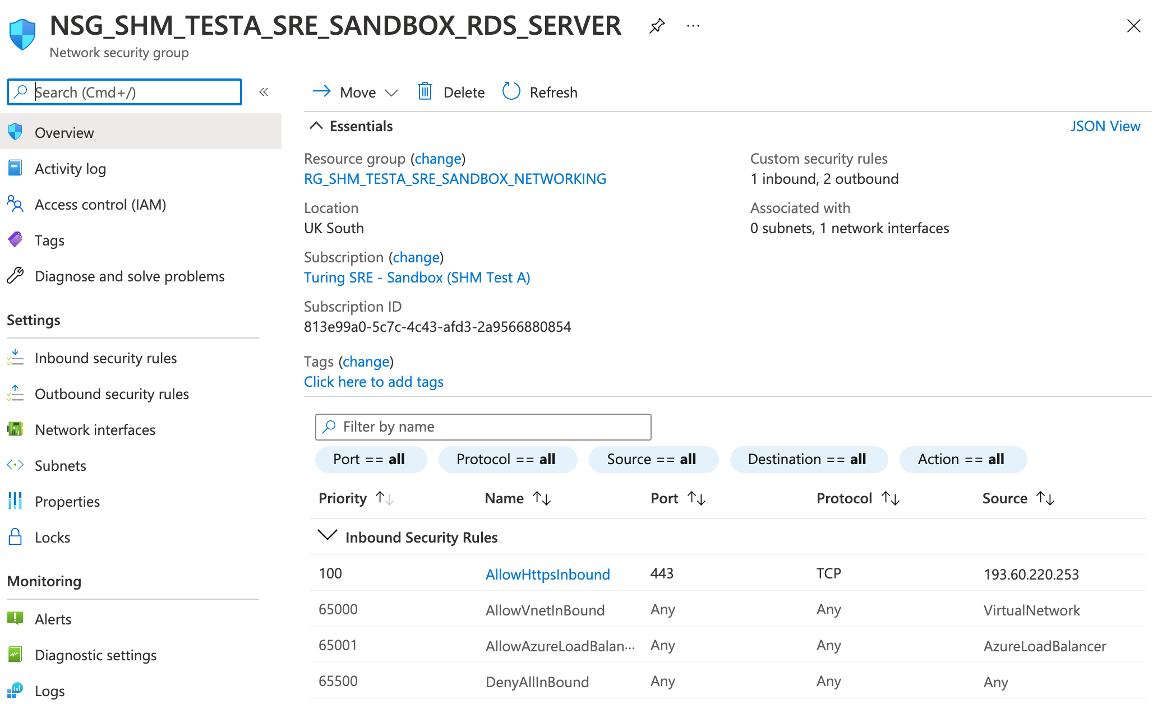Open the Destination == all filter
Image resolution: width=1153 pixels, height=704 pixels.
click(x=809, y=460)
